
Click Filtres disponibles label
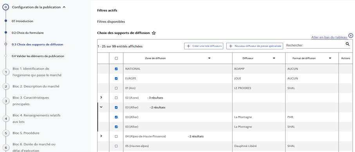tap(111, 22)
